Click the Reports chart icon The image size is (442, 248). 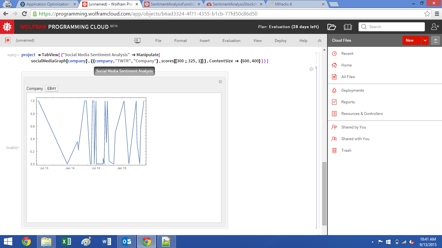(x=334, y=102)
